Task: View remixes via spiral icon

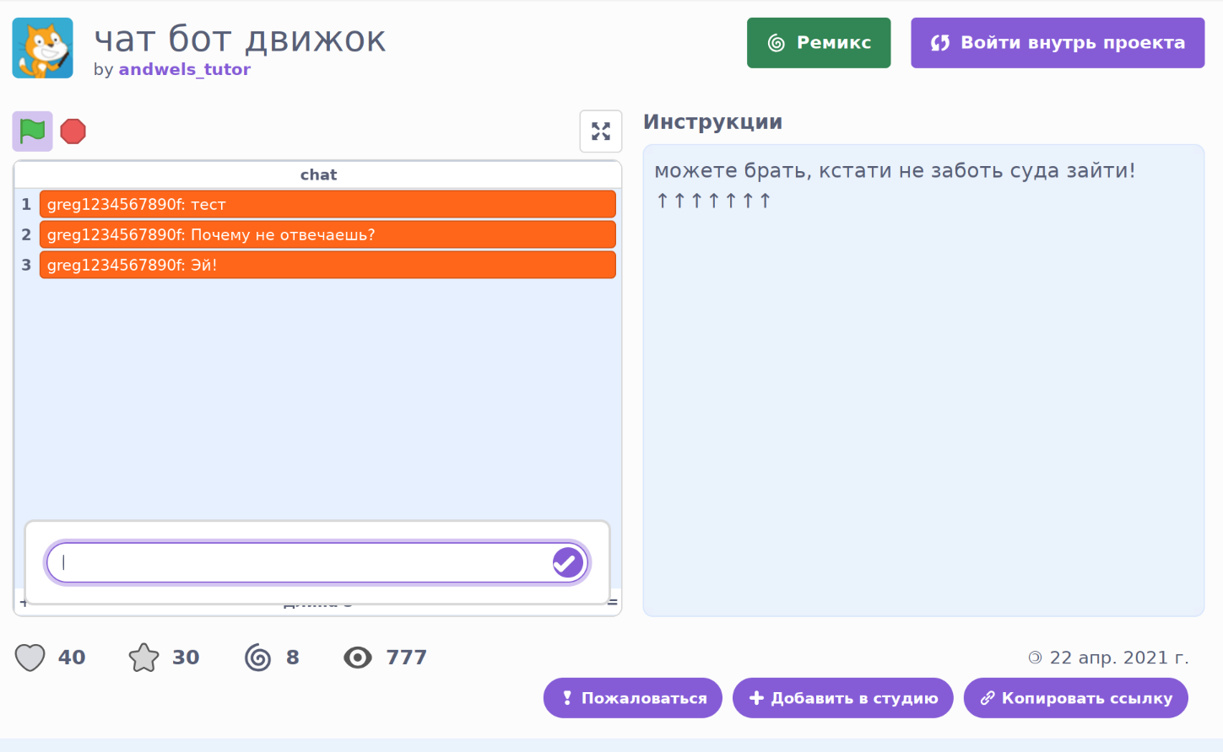Action: point(258,658)
